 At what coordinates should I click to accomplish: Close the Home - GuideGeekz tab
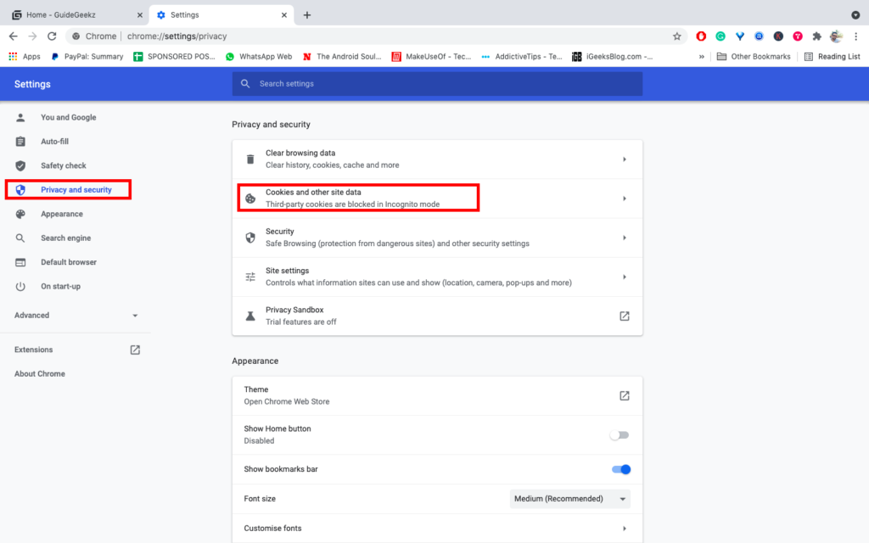140,15
